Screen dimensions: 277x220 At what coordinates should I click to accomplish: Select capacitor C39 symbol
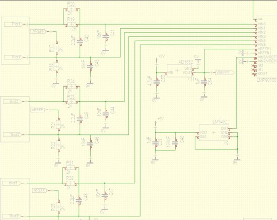tap(156, 142)
